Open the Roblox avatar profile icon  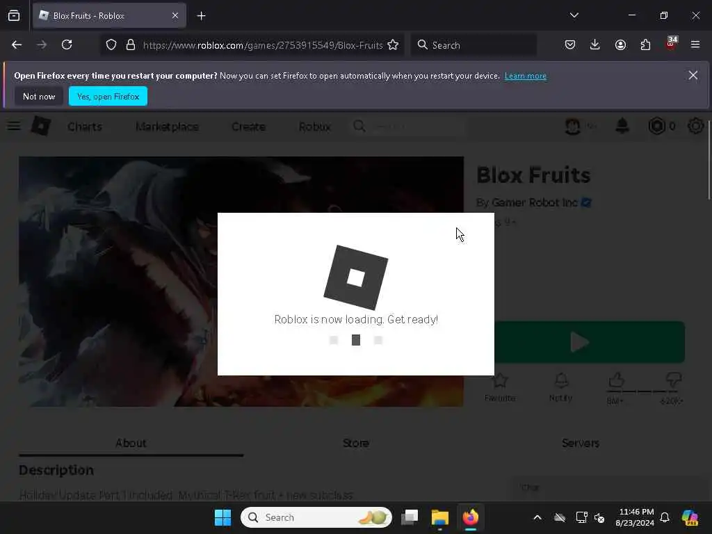coord(573,127)
